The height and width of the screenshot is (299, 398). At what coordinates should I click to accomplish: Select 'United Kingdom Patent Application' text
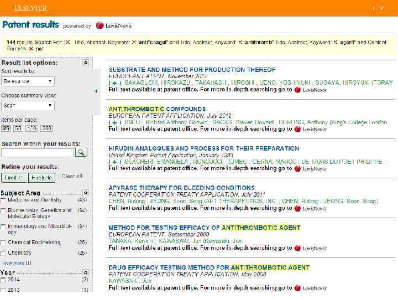pos(153,155)
